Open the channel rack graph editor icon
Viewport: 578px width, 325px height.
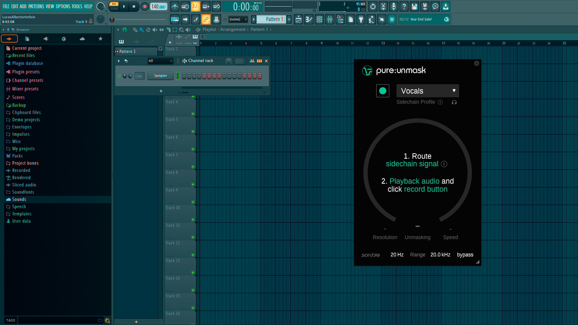coord(252,61)
